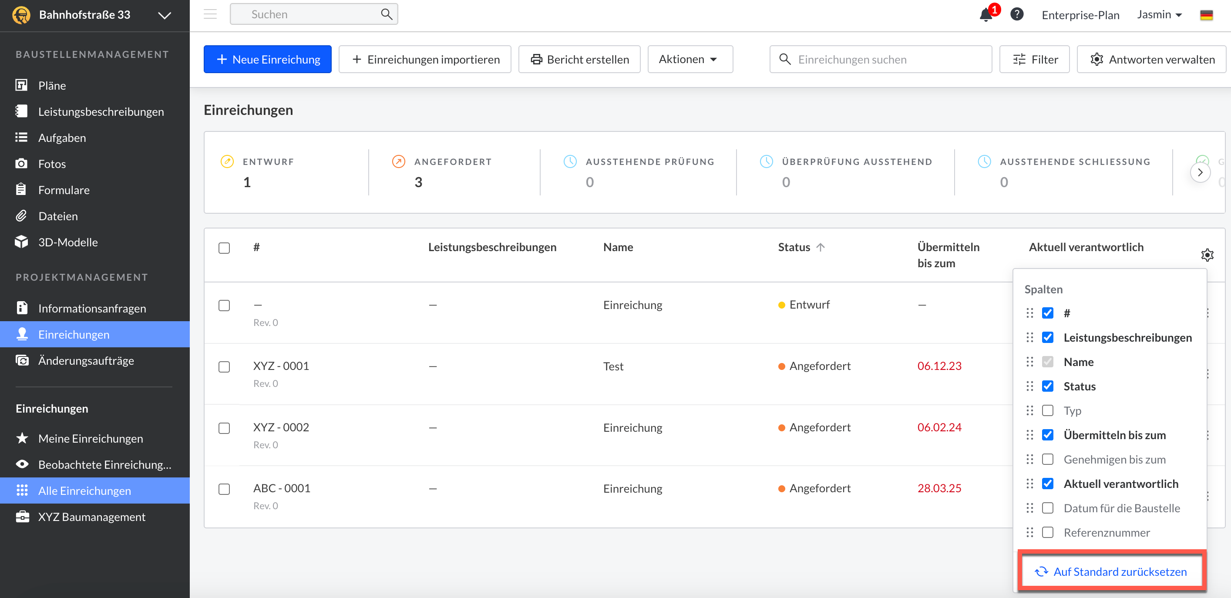Viewport: 1231px width, 598px height.
Task: Select all rows with the header checkbox
Action: [224, 248]
